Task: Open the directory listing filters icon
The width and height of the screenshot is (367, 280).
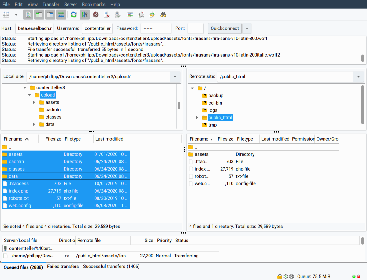Action: point(131,14)
